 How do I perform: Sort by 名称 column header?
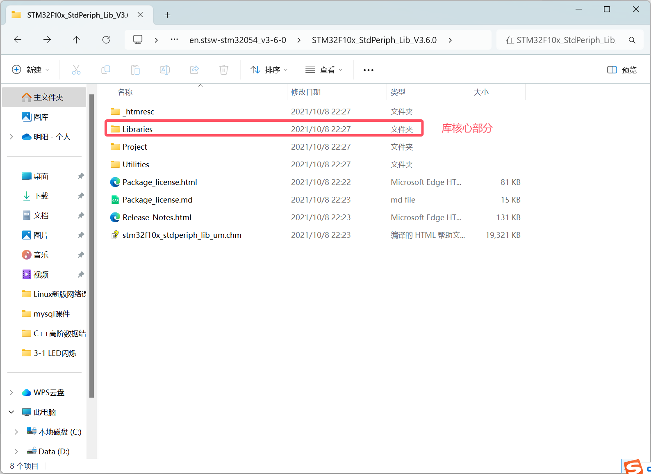click(125, 92)
